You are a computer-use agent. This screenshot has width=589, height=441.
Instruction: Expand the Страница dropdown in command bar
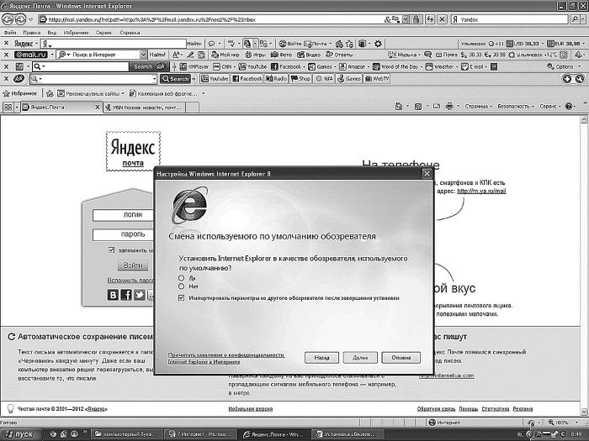tap(480, 107)
